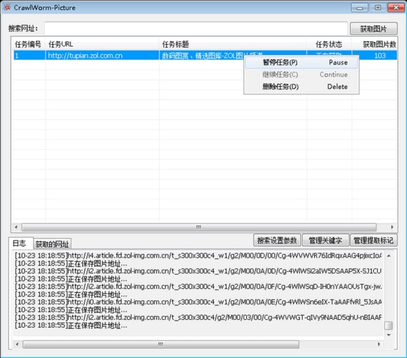Screen dimensions: 407x358
Task: Click task list horizontal scrollbar left arrow
Action: coord(16,227)
